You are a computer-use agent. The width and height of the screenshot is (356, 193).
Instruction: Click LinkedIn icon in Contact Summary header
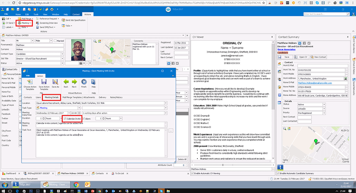tap(300, 43)
